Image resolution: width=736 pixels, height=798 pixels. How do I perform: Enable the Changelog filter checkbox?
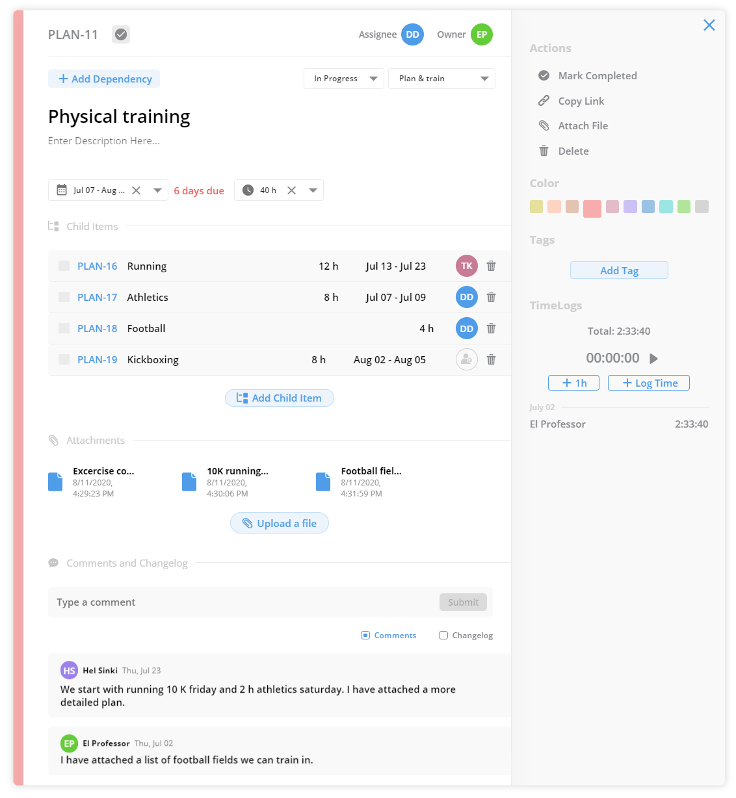point(443,636)
